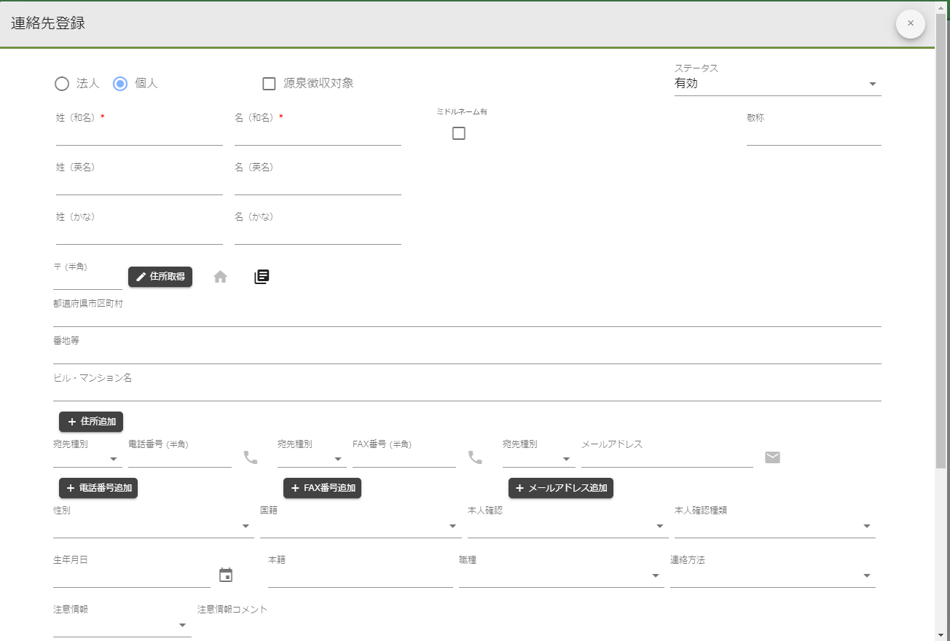Image resolution: width=950 pixels, height=641 pixels.
Task: Select the 法人 radio button
Action: click(63, 84)
